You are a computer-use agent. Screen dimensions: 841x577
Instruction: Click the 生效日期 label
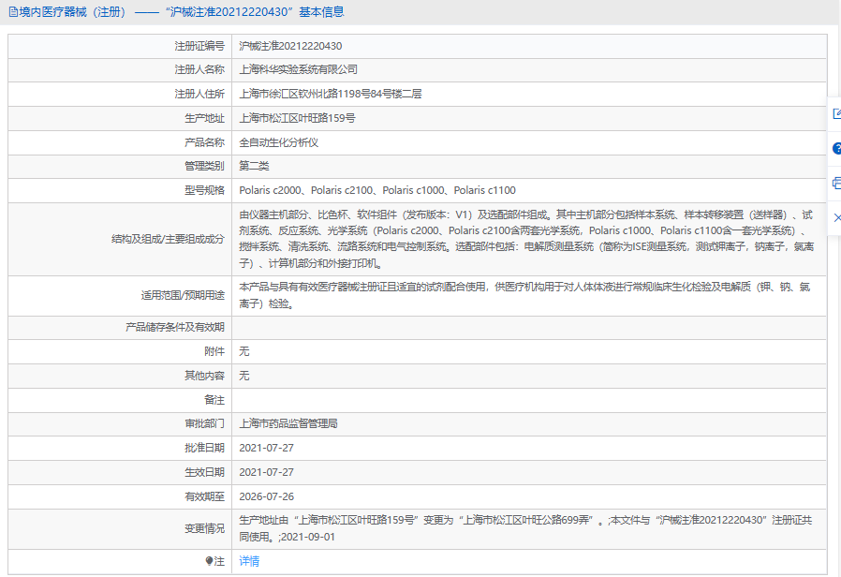[204, 472]
